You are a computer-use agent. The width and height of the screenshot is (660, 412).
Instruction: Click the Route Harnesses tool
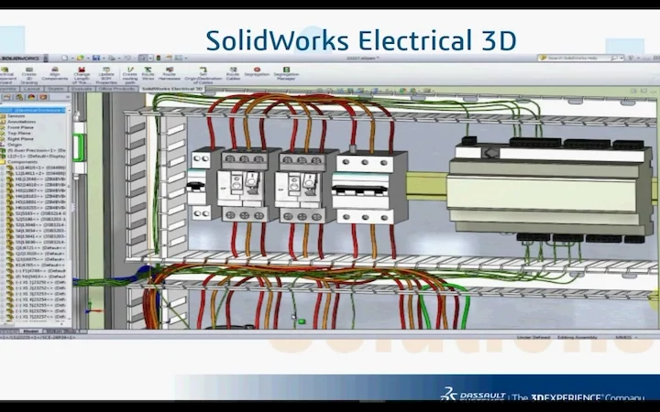[170, 73]
